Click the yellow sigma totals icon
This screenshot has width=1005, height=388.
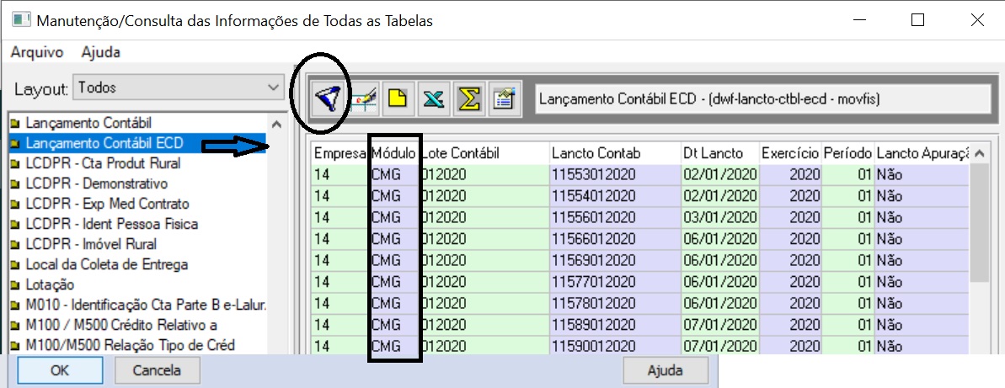pos(469,100)
